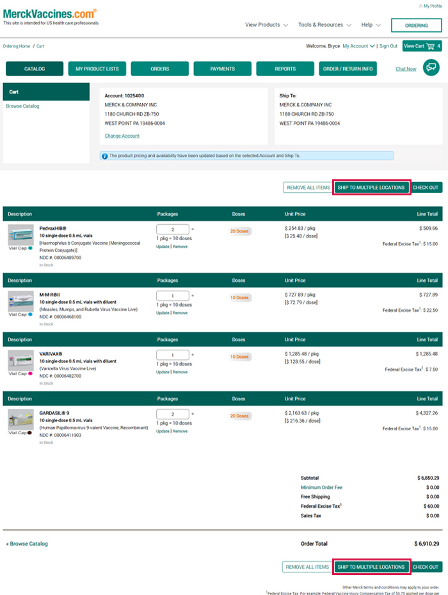
Task: Click the Browse Catalog link near Order Total
Action: 27,544
